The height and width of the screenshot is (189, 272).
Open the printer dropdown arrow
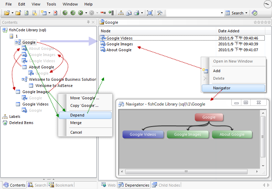tap(142, 13)
